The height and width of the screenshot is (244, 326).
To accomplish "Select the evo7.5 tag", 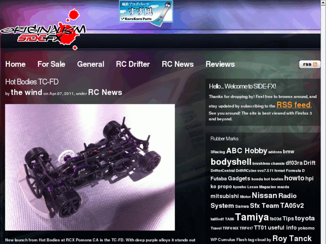I will tap(263, 171).
